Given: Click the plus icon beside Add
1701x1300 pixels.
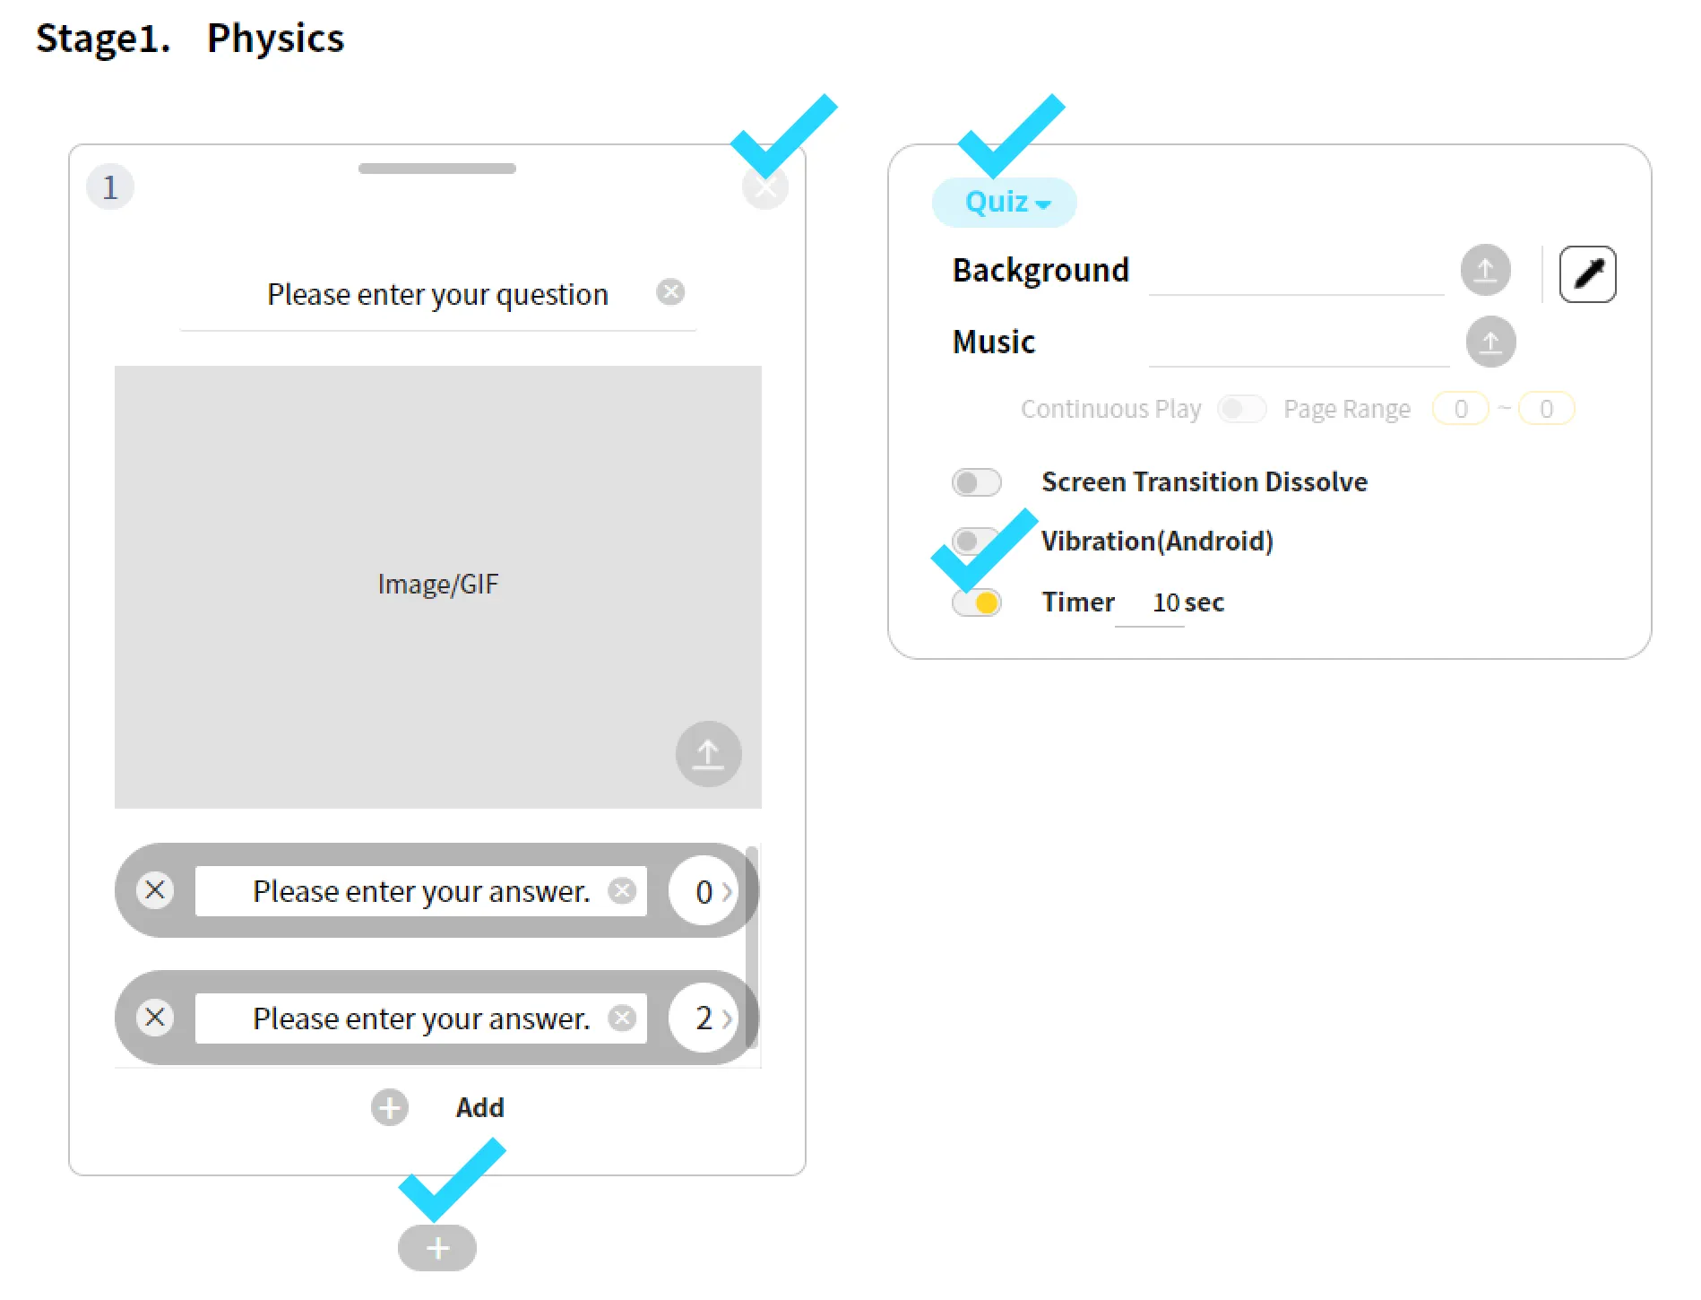Looking at the screenshot, I should point(390,1107).
